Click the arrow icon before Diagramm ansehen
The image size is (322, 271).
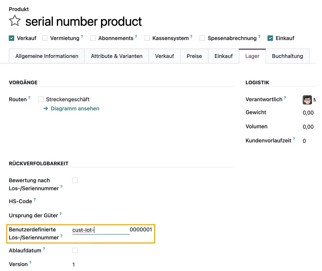tap(46, 109)
